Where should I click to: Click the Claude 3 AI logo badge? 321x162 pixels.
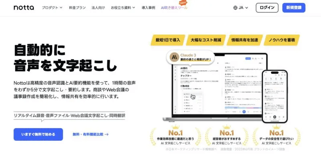[x=174, y=57]
